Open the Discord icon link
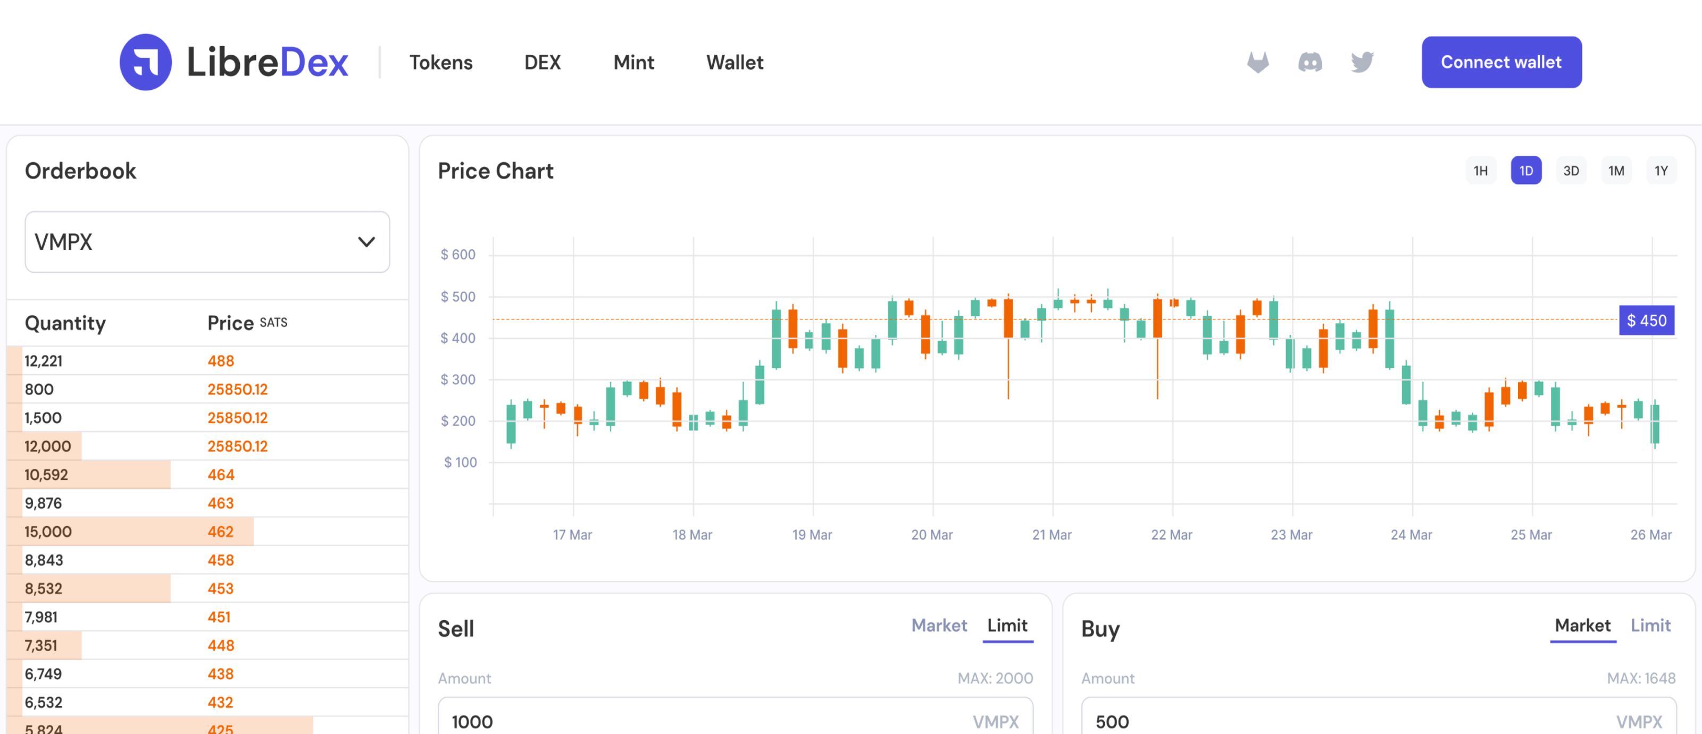 click(1310, 62)
